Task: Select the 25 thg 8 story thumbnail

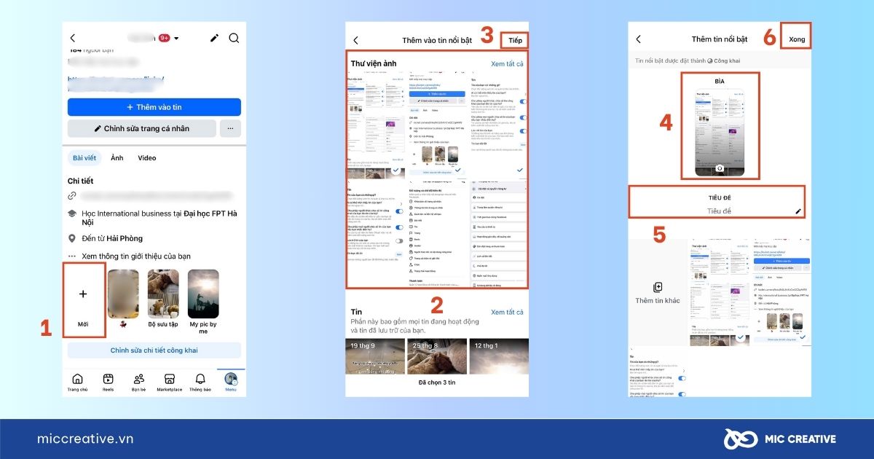Action: tap(436, 355)
